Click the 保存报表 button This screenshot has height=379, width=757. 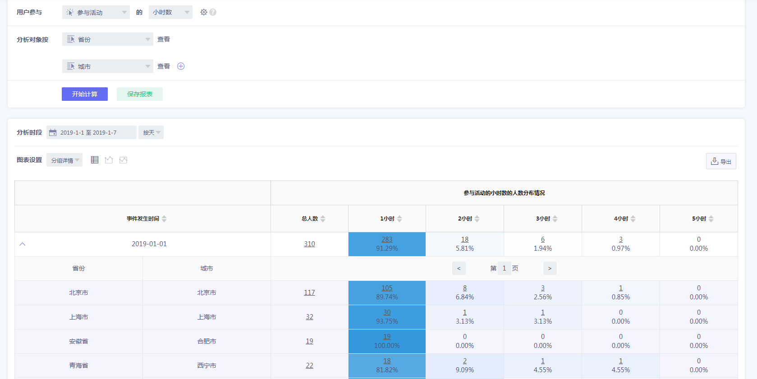[140, 94]
